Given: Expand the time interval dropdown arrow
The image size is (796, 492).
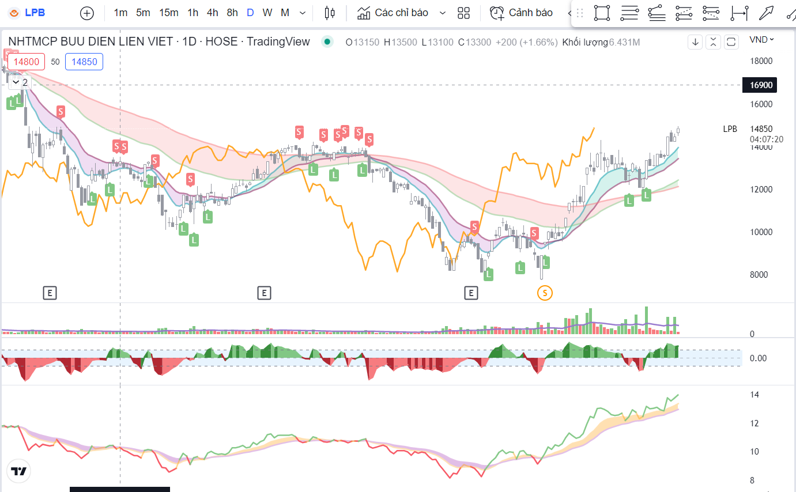Looking at the screenshot, I should point(303,13).
